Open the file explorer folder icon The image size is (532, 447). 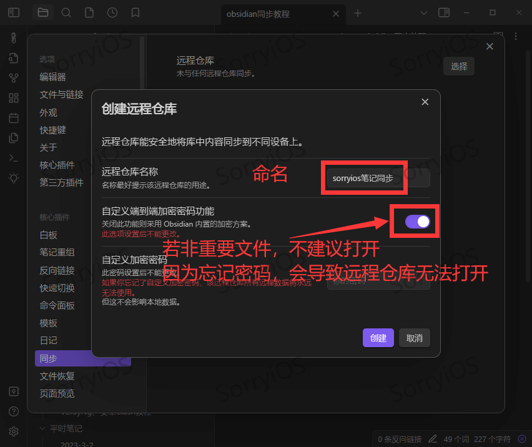point(43,12)
